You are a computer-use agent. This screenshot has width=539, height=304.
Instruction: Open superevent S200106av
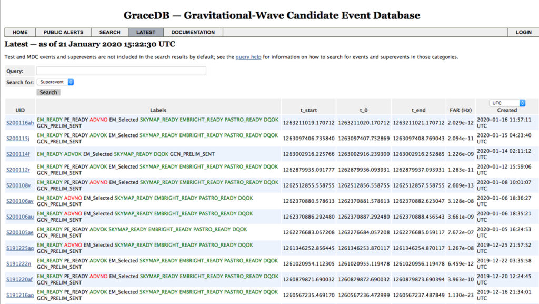click(20, 201)
